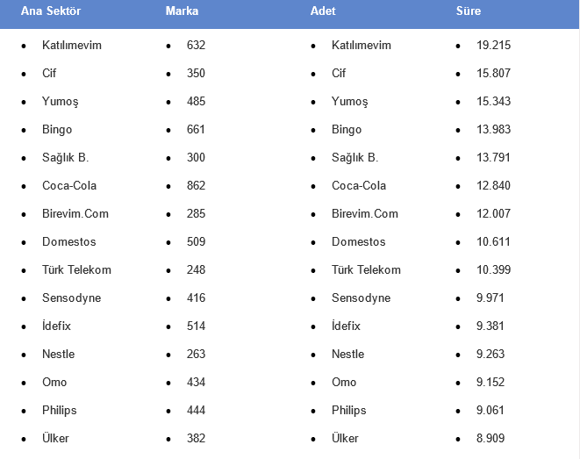The image size is (580, 459).
Task: Click the Süre value 12.007
Action: 493,213
